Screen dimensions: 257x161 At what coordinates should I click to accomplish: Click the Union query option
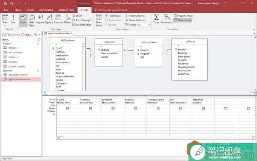[77, 16]
